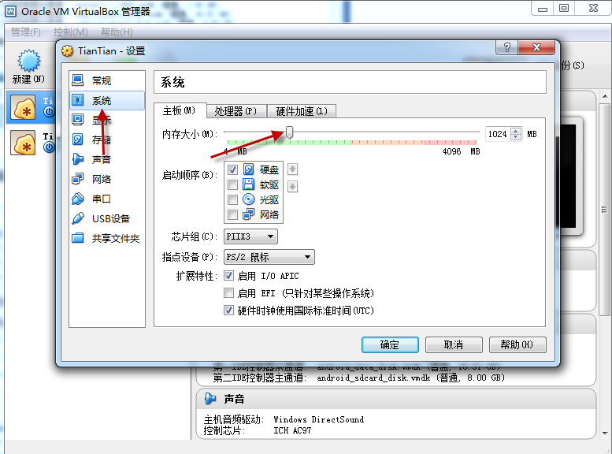Click the 1024 memory size input field
Screen dimensions: 612x454
tap(498, 134)
